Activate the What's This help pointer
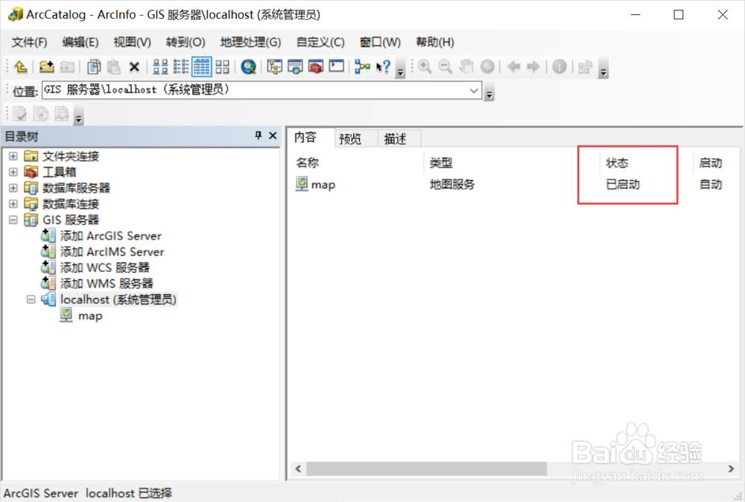 pyautogui.click(x=383, y=67)
